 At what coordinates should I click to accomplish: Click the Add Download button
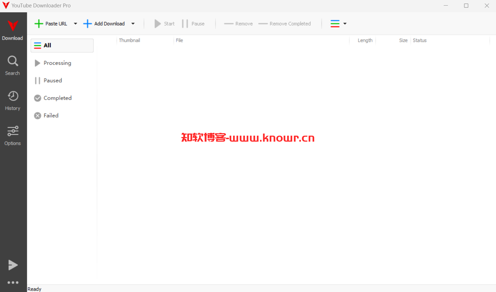[x=104, y=23]
